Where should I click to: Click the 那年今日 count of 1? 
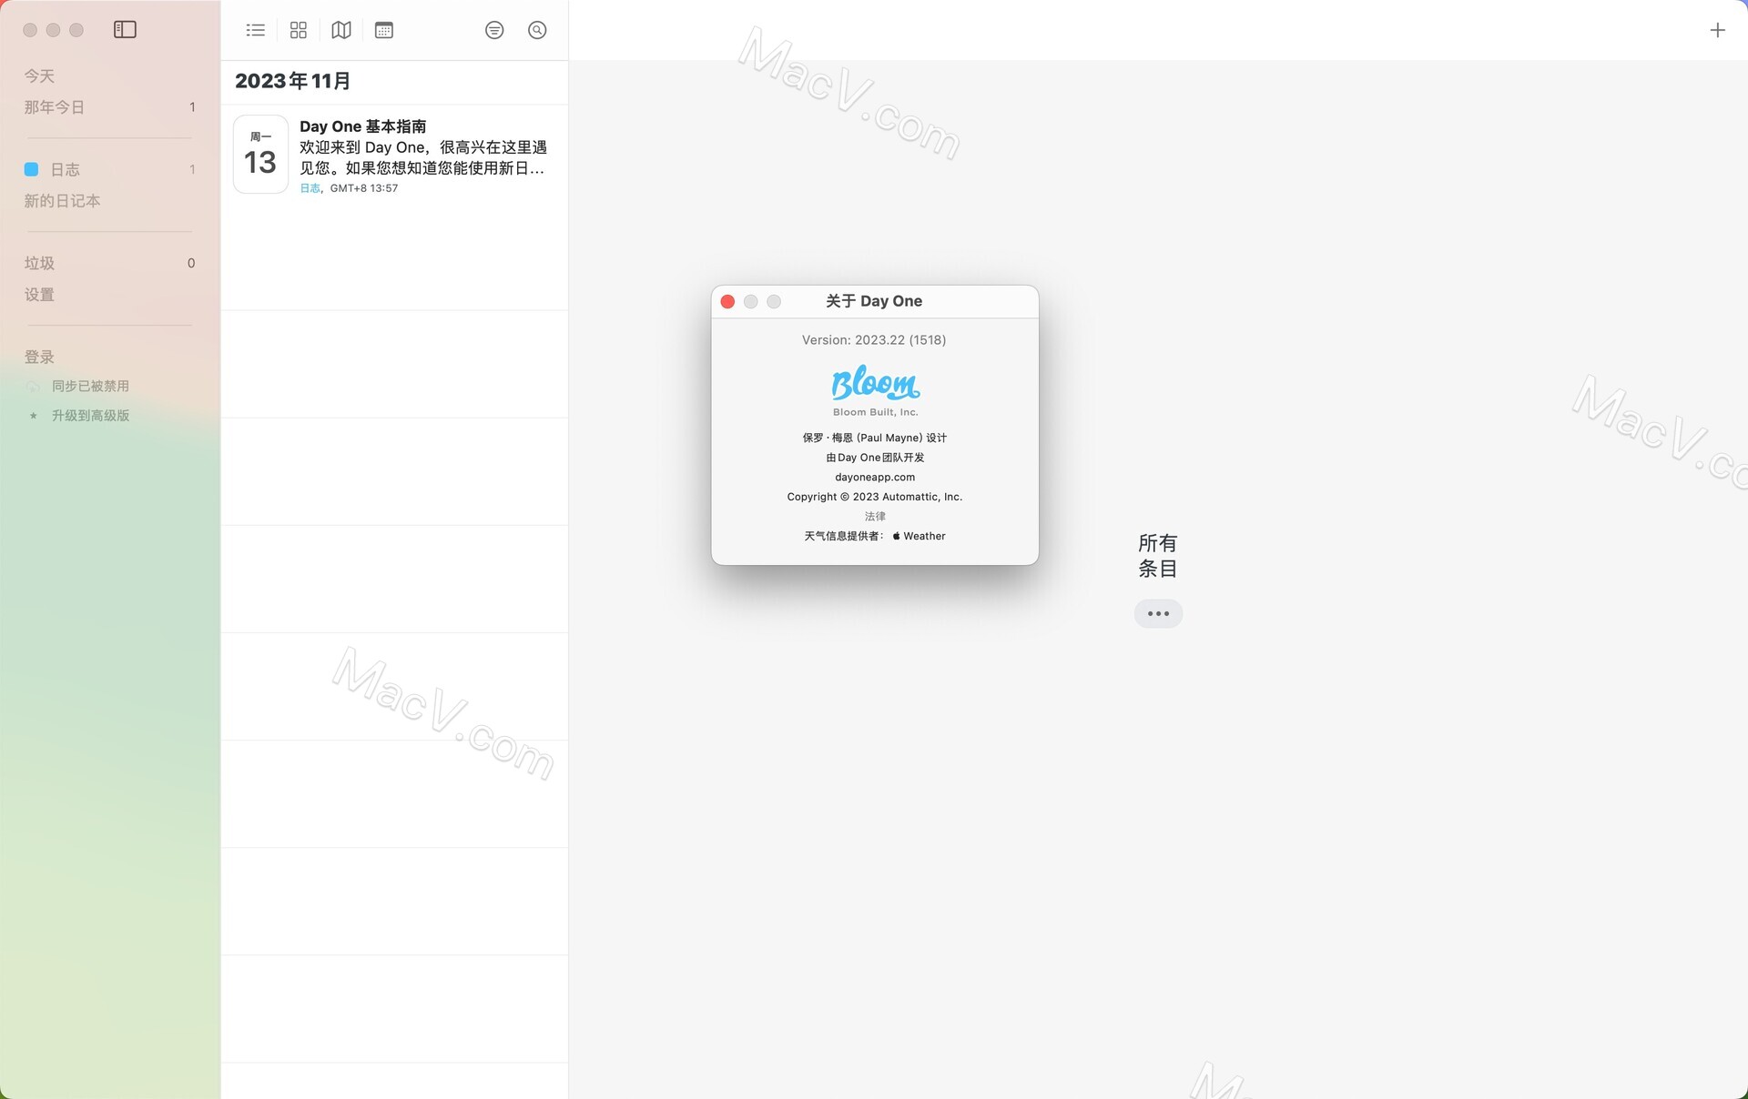pos(192,107)
